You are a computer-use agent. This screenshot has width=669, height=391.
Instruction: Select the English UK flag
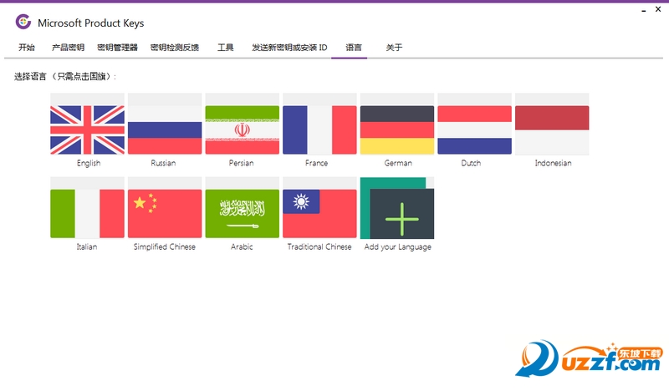point(88,130)
